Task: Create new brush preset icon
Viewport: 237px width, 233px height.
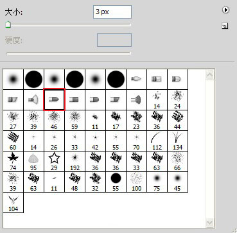Action: coord(225,26)
